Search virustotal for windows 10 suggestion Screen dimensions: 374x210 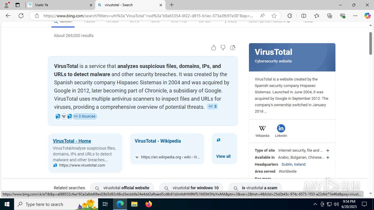191,188
